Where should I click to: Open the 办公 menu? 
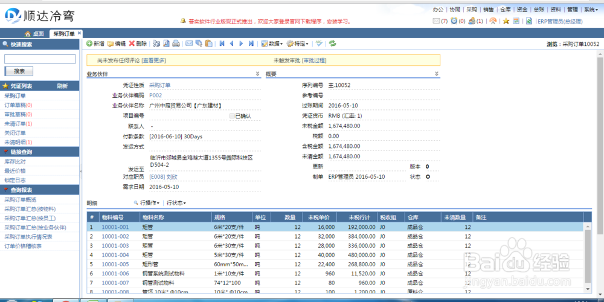click(x=438, y=10)
